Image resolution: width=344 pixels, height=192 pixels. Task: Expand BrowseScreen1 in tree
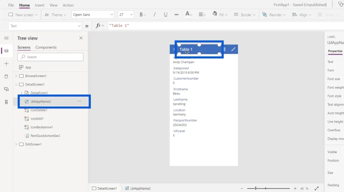16,76
